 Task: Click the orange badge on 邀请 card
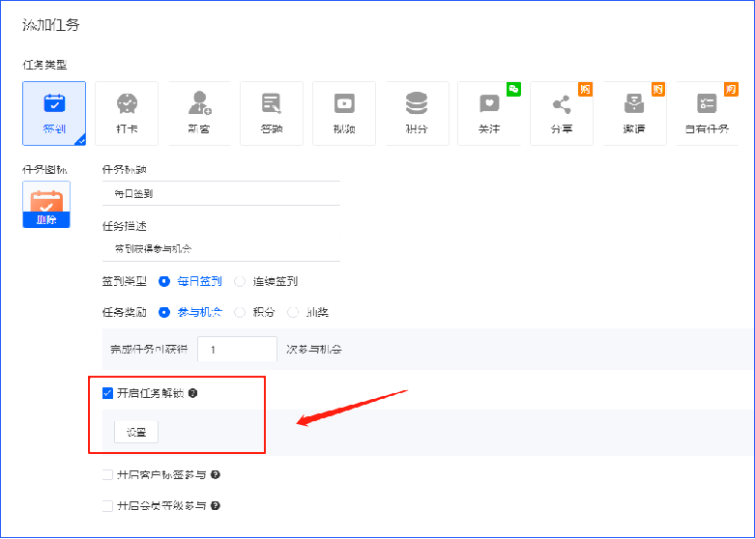(x=658, y=89)
